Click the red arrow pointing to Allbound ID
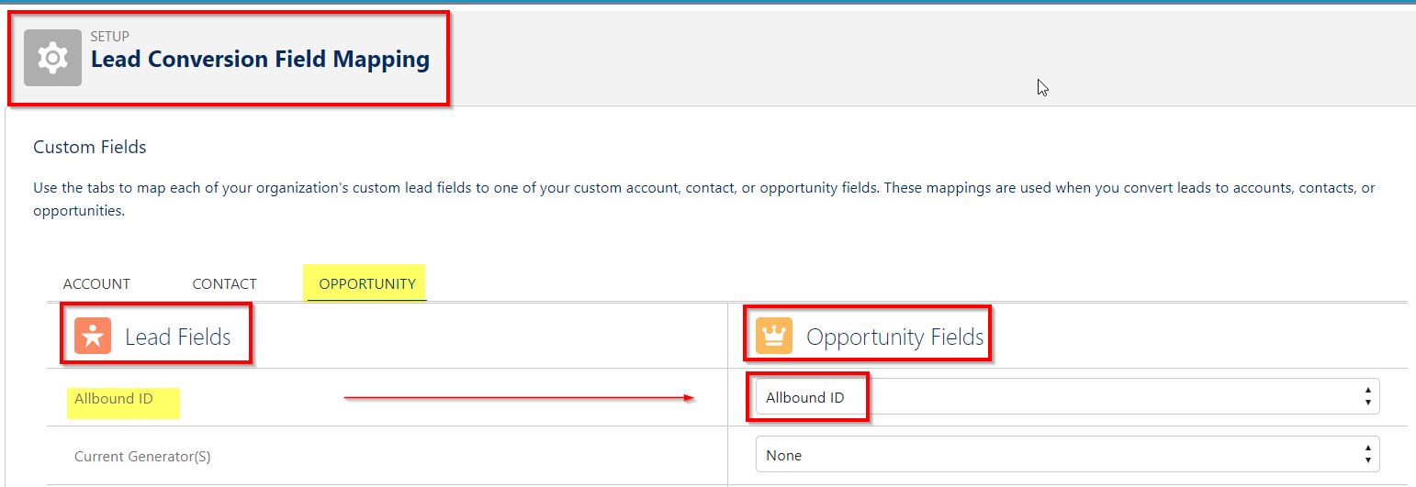Image resolution: width=1416 pixels, height=487 pixels. point(519,397)
